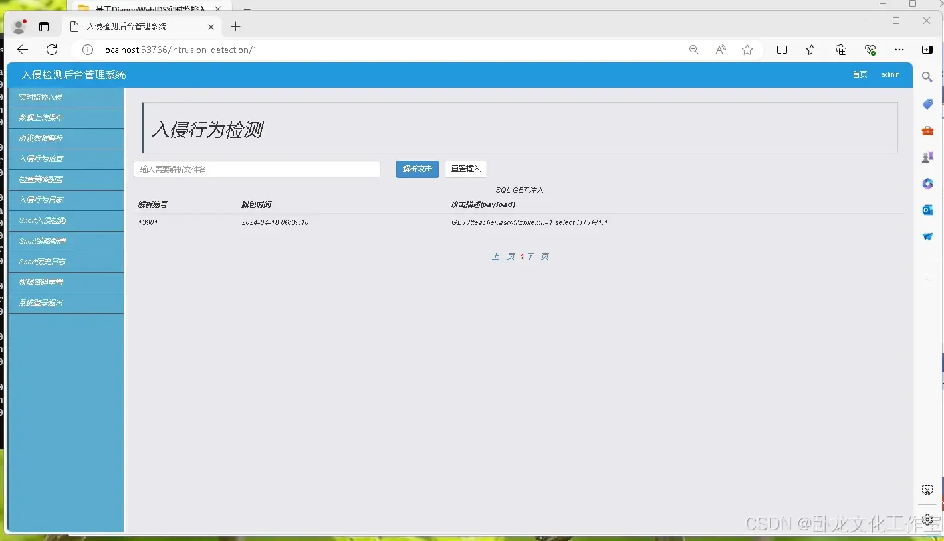Open sidebar settings gear at bottom right
Viewport: 944px width, 541px height.
click(x=927, y=520)
